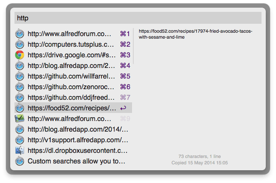Screen dimensions: 276x183
Task: Click Safari icon beside v1support.alfredapp.com entry
Action: [x=20, y=140]
